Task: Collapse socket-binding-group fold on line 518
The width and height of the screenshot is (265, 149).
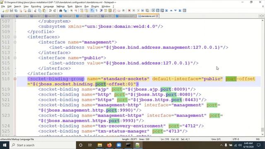Action: [15, 79]
